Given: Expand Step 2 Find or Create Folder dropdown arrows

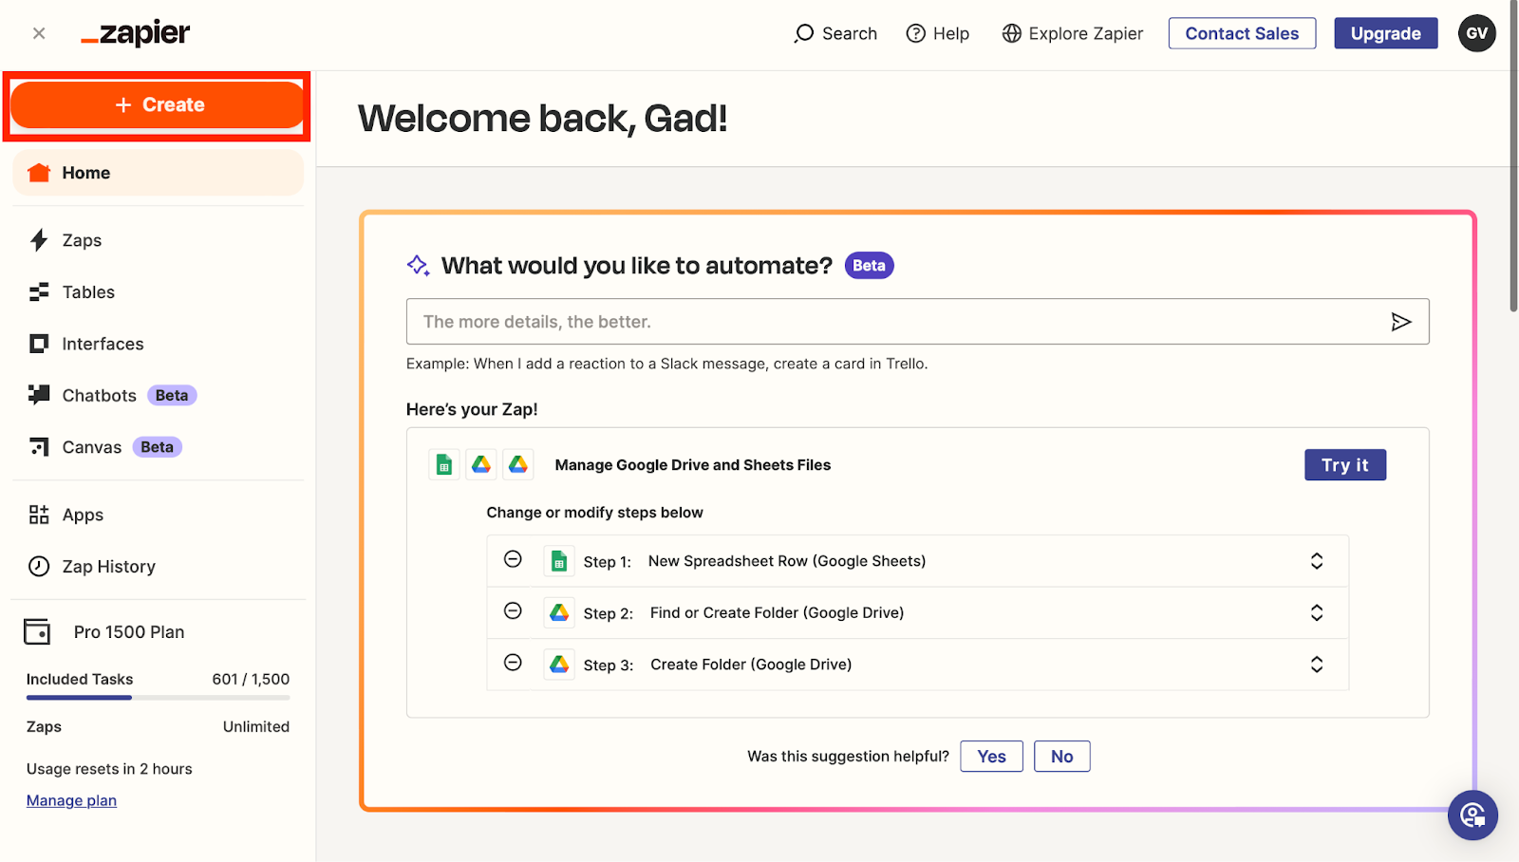Looking at the screenshot, I should point(1317,612).
